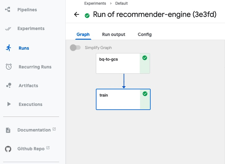
Task: Go back using the left arrow
Action: pyautogui.click(x=77, y=14)
